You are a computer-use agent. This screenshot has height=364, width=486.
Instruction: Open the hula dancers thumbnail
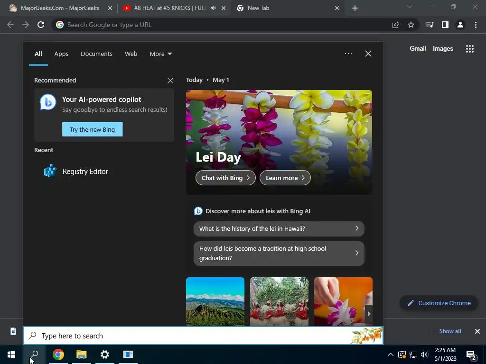(279, 301)
